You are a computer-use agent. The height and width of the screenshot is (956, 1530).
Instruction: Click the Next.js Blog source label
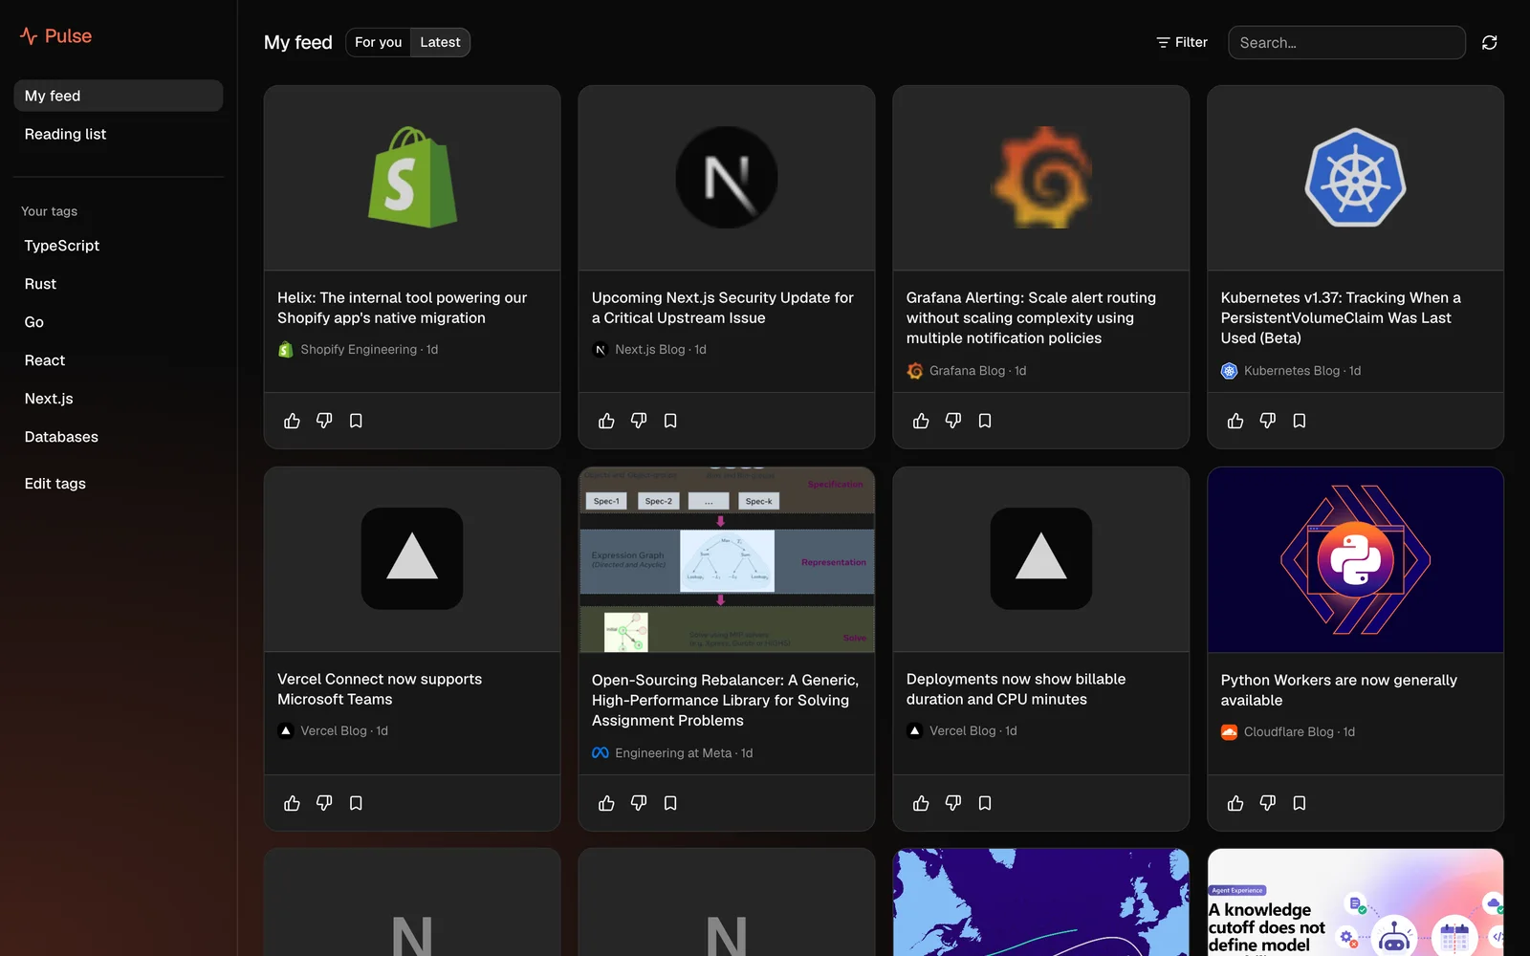click(650, 350)
